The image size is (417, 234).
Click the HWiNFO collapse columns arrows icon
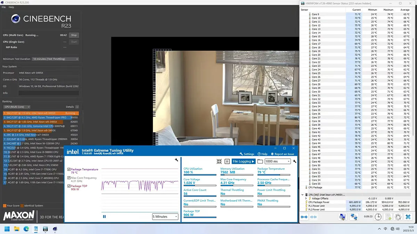pyautogui.click(x=313, y=217)
